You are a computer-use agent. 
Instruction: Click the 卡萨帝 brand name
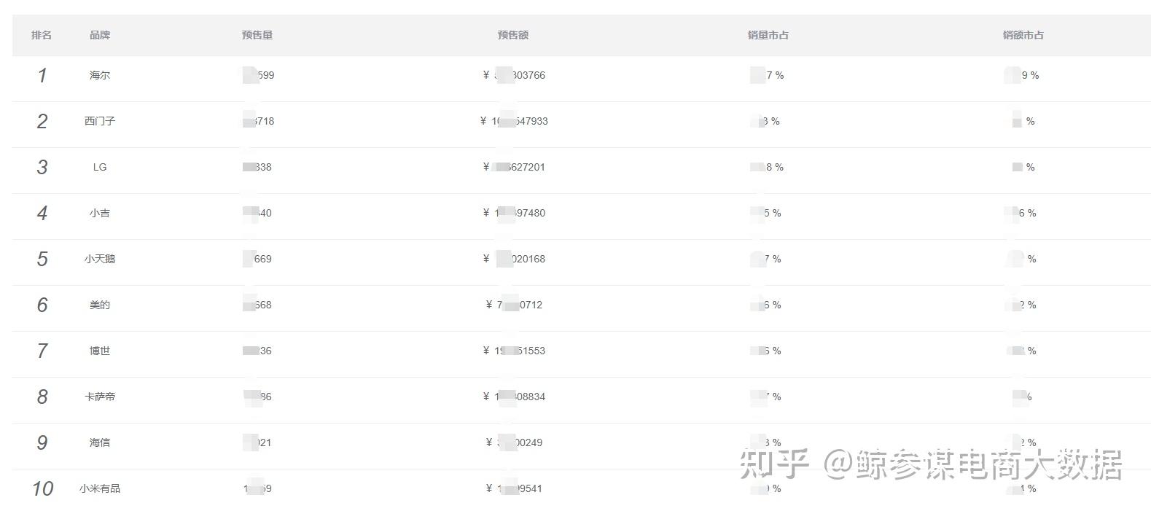[100, 397]
